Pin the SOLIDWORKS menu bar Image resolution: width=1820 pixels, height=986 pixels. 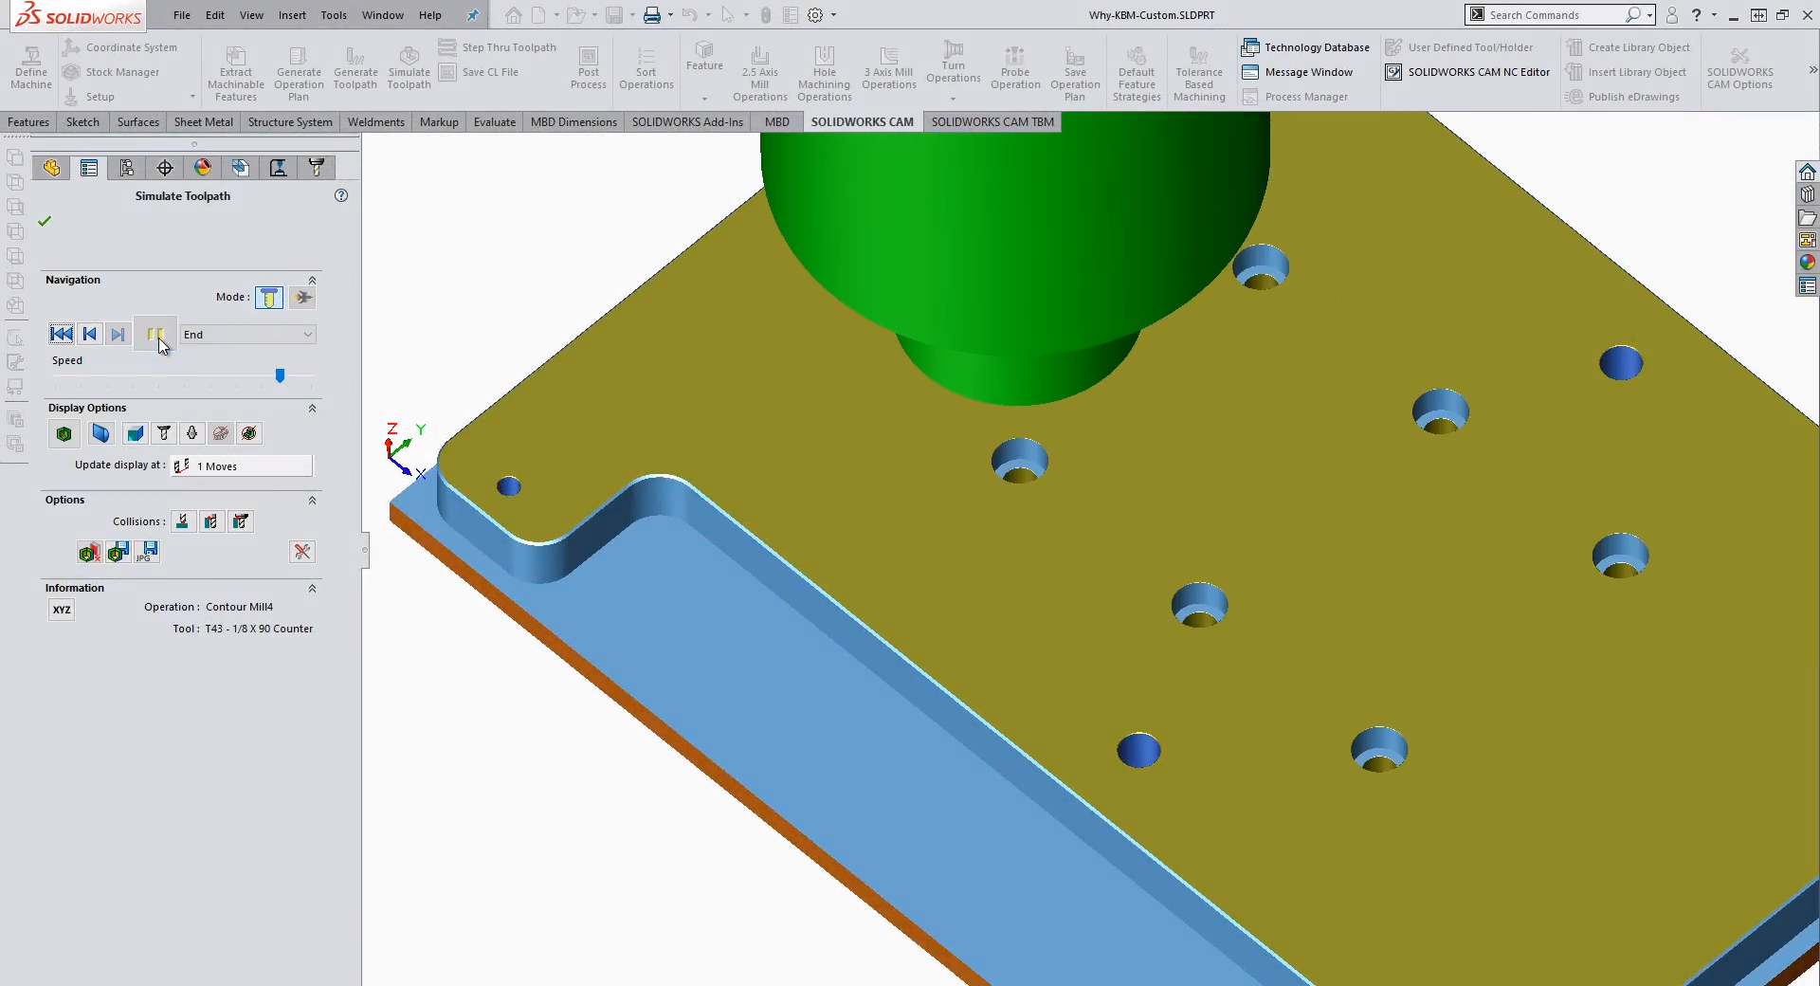point(472,15)
